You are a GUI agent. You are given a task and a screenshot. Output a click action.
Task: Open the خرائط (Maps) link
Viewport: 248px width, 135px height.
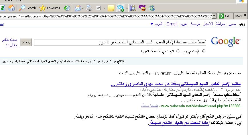[x=220, y=24]
